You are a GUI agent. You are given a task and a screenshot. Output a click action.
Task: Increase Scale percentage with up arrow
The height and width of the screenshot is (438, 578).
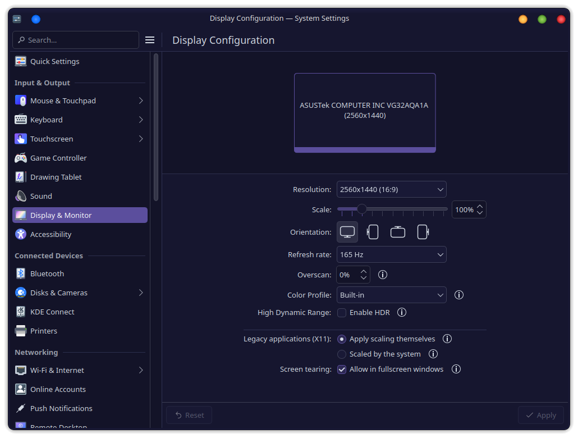coord(480,207)
